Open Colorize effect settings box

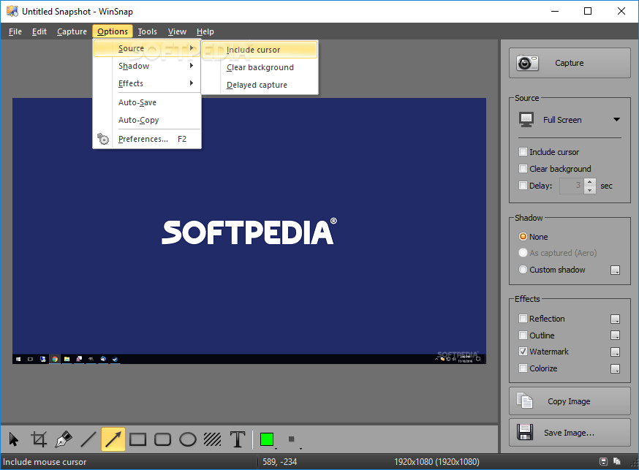tap(616, 368)
